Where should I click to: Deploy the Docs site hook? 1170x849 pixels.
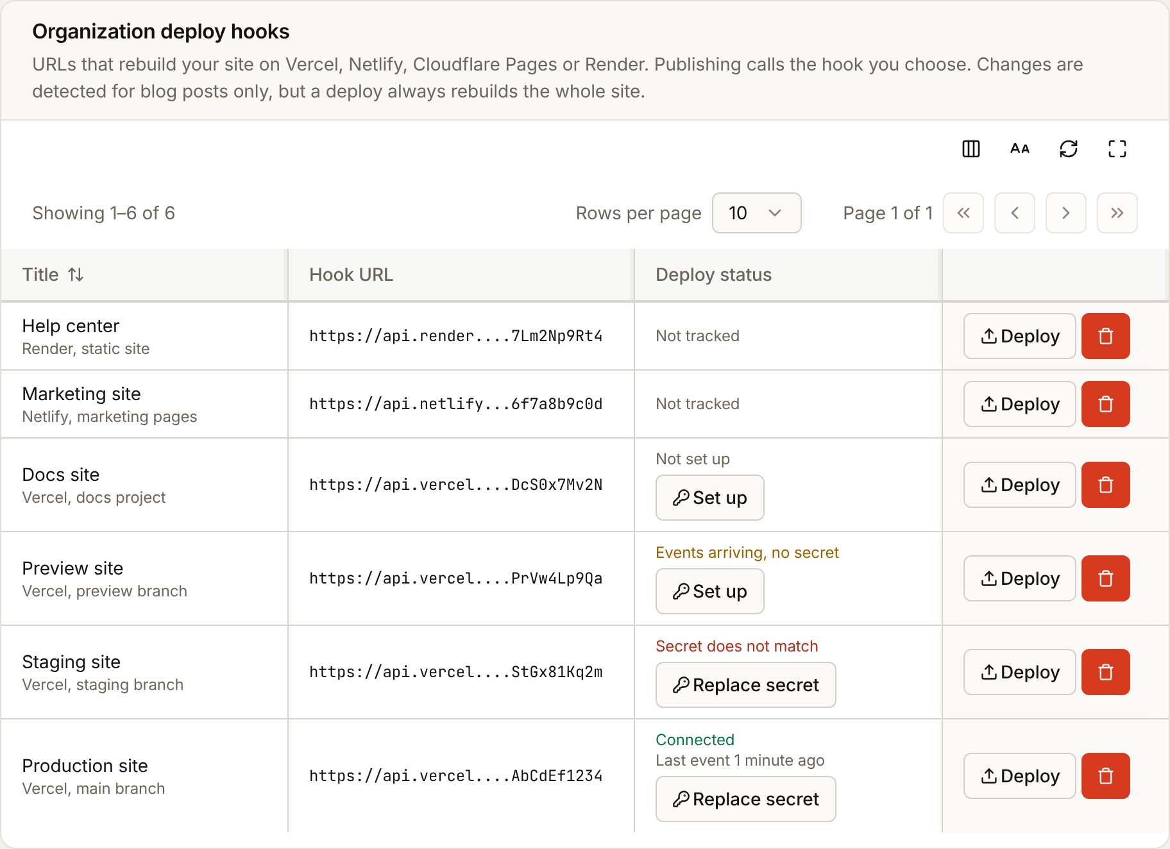(x=1020, y=485)
